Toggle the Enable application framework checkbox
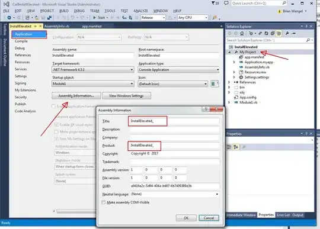The image size is (320, 229). pyautogui.click(x=54, y=107)
